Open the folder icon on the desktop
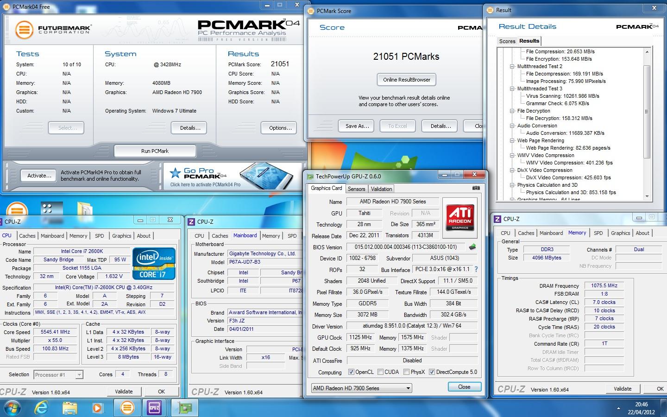The height and width of the screenshot is (417, 667). click(85, 208)
